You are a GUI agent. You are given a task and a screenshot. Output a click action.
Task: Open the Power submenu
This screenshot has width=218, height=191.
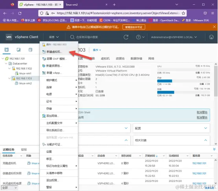coord(59,94)
